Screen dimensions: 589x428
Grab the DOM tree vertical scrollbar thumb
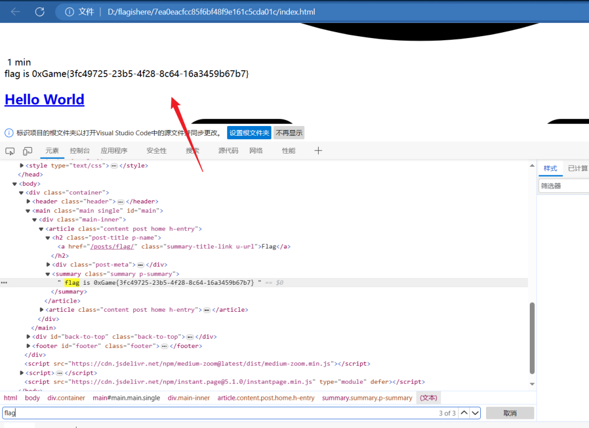point(532,338)
